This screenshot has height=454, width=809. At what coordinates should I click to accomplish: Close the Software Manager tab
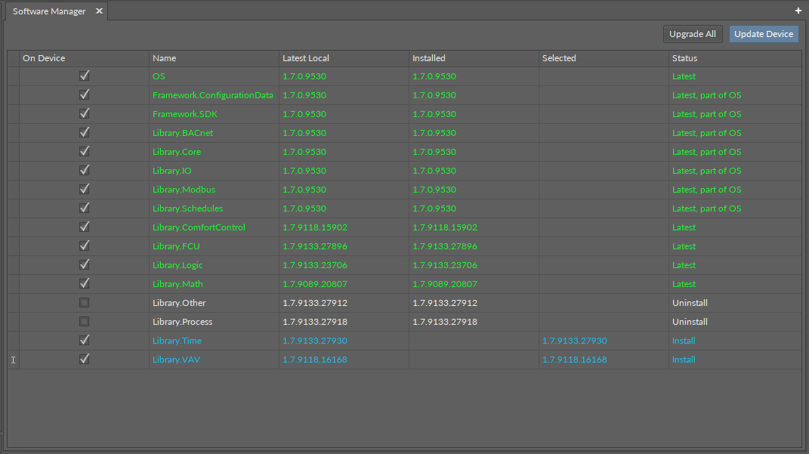(99, 11)
